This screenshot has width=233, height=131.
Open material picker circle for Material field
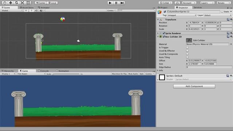tap(231, 44)
